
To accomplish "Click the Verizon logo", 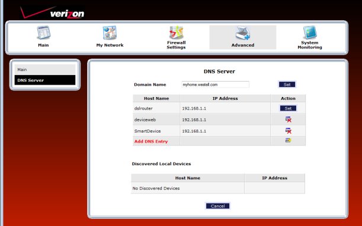I will 52,12.
